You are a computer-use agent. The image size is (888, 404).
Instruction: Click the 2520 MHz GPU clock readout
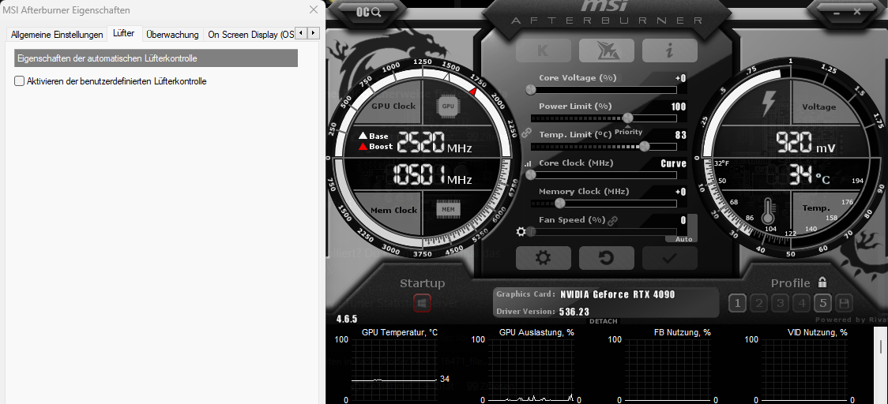(435, 143)
